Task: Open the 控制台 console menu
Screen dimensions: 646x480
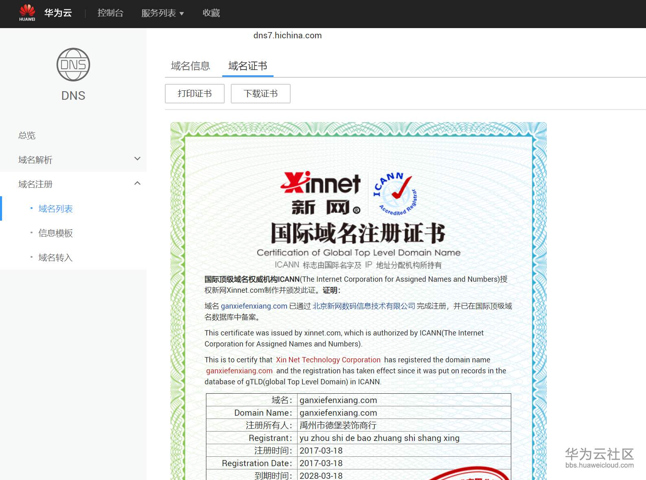Action: (x=110, y=13)
